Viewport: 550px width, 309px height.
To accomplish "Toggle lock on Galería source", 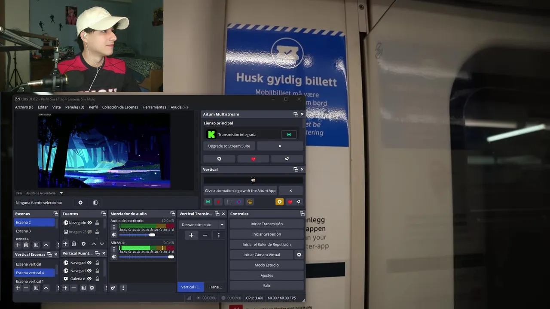I will click(x=97, y=279).
